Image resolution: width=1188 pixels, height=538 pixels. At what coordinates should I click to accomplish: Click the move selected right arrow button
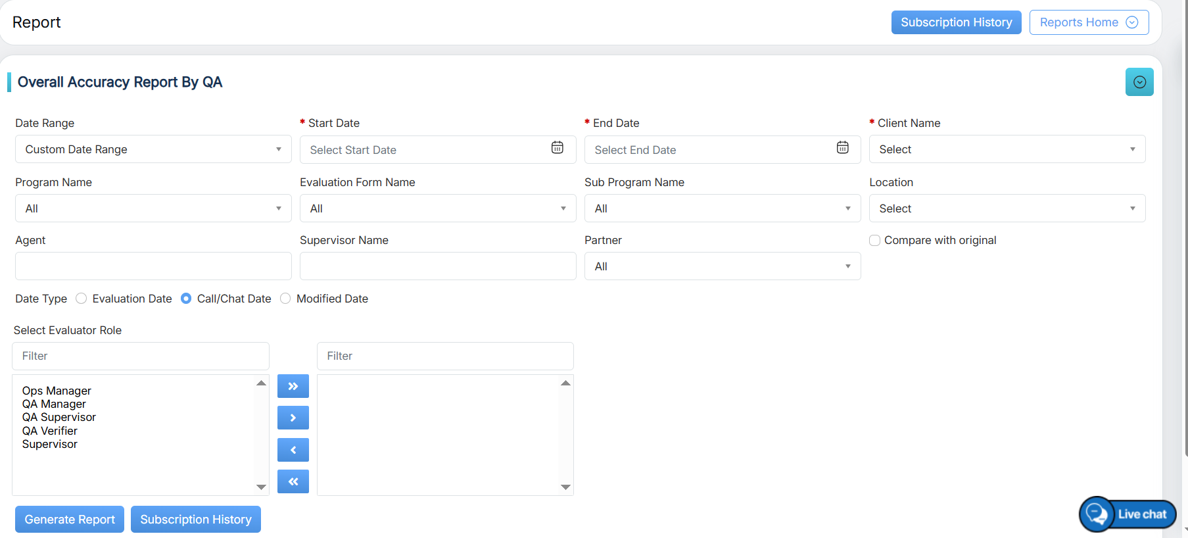pyautogui.click(x=293, y=418)
